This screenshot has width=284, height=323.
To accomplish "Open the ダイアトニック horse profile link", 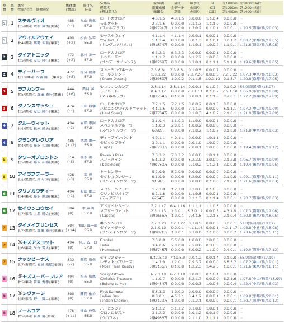I will tap(34, 55).
